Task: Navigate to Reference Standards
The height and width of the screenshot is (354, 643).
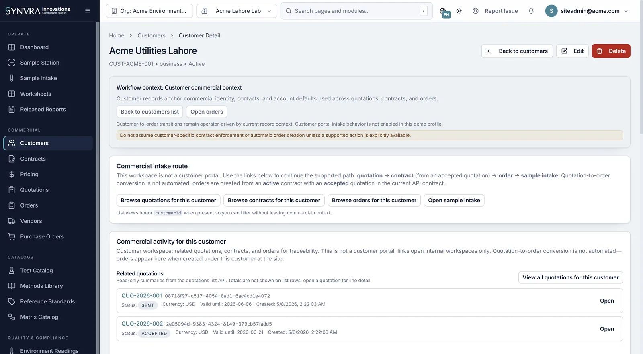Action: click(48, 302)
